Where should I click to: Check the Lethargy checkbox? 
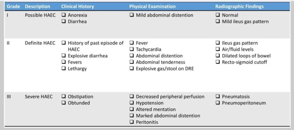[64, 68]
